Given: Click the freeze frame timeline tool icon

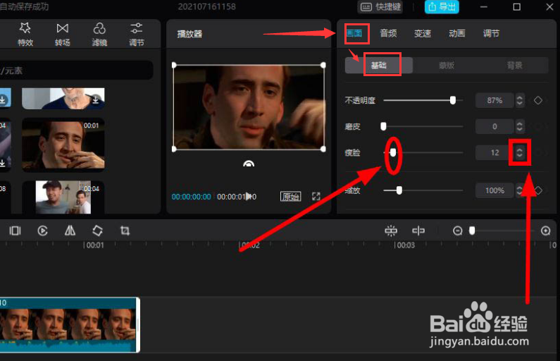Looking at the screenshot, I should 15,231.
